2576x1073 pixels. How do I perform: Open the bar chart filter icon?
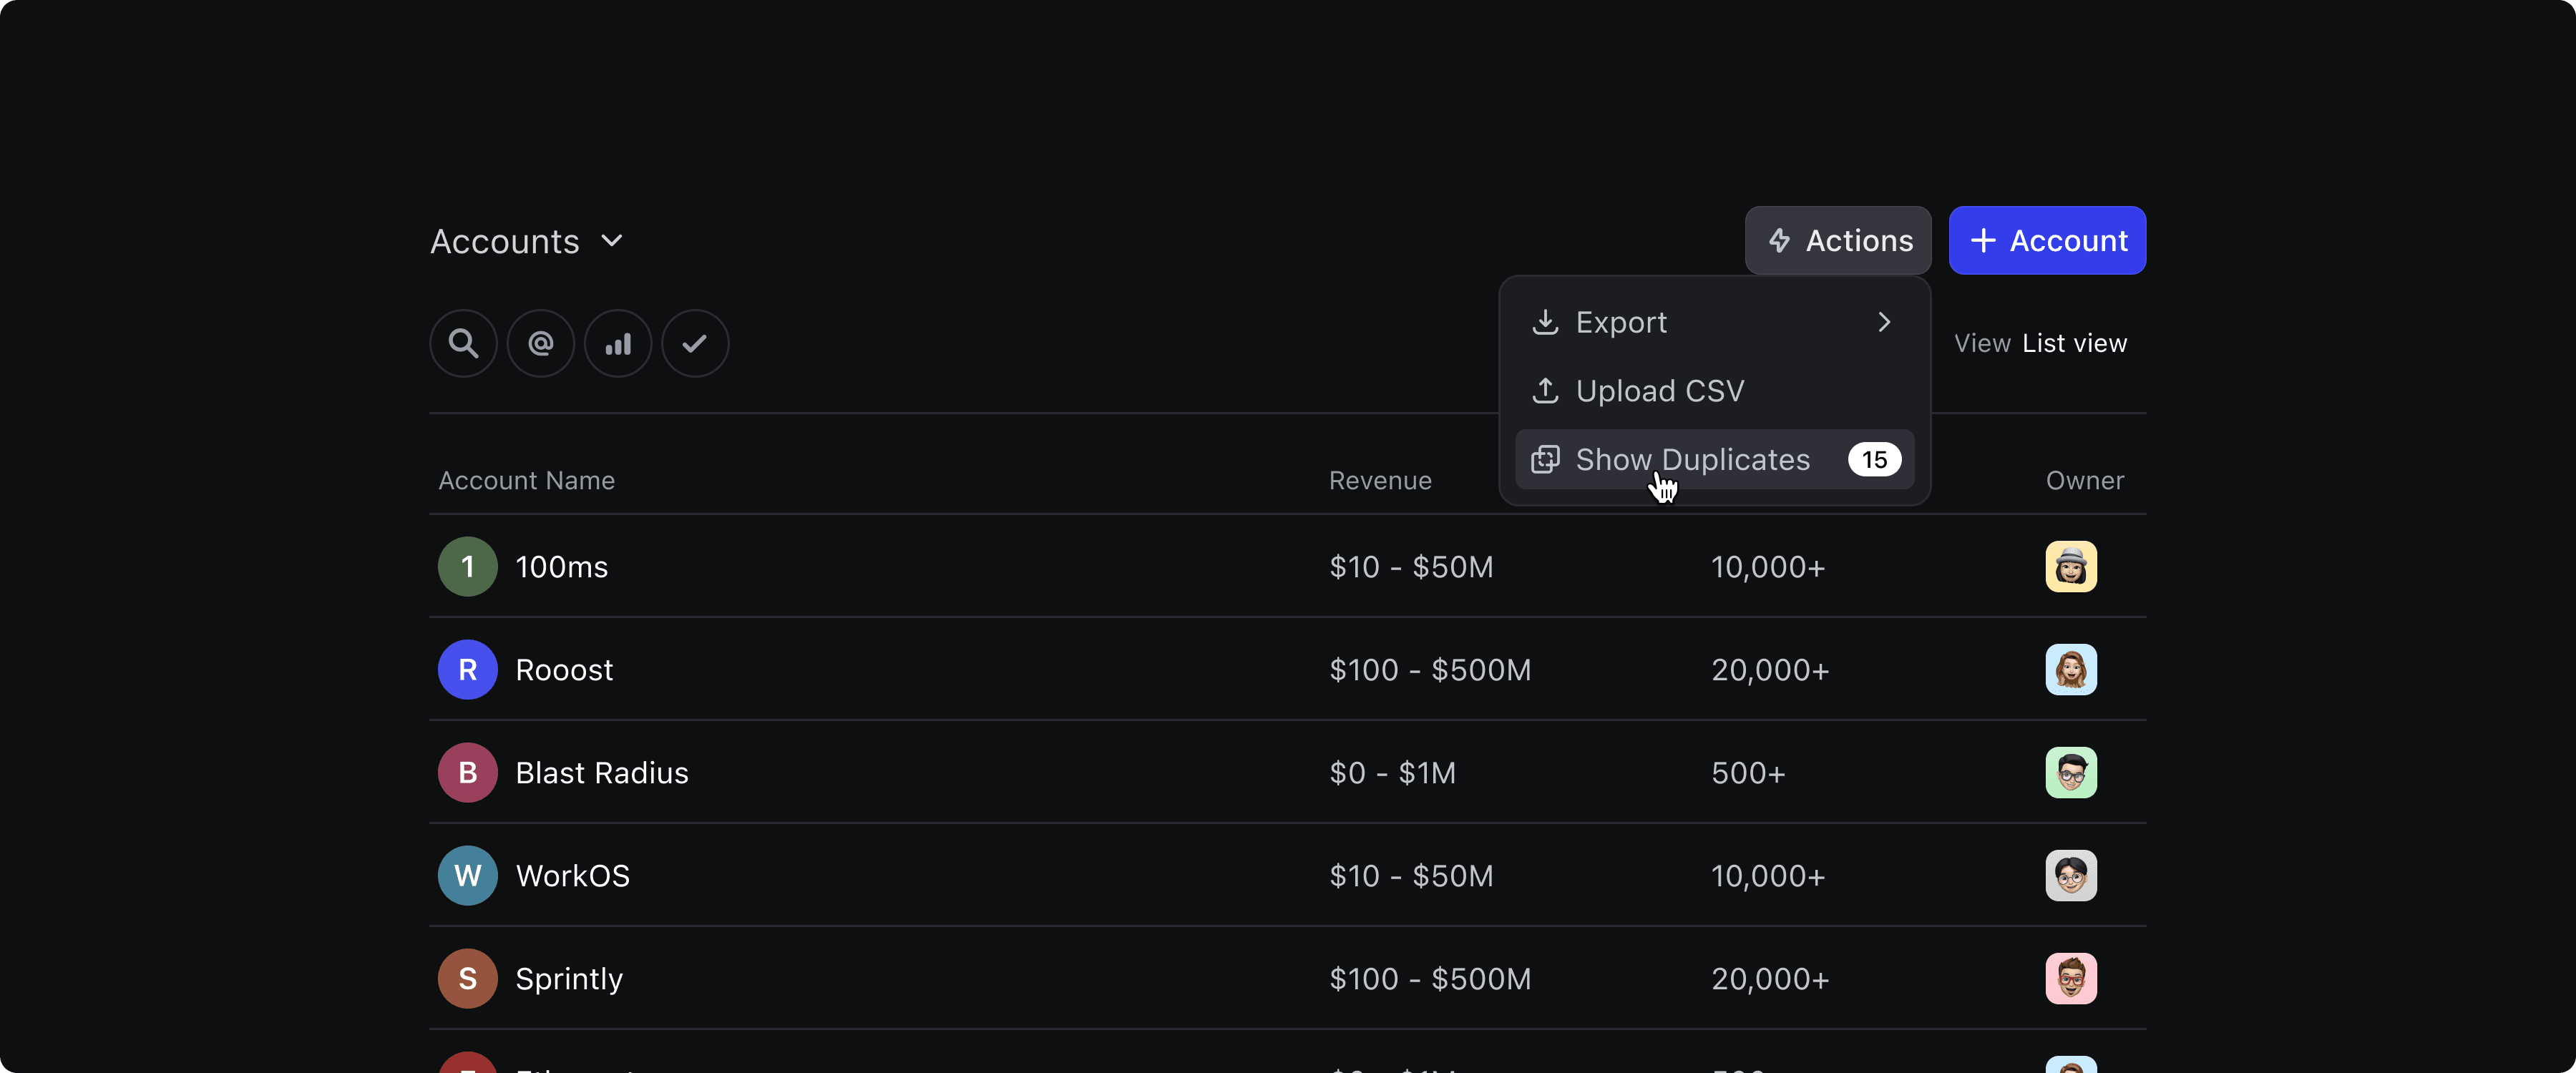[x=618, y=343]
